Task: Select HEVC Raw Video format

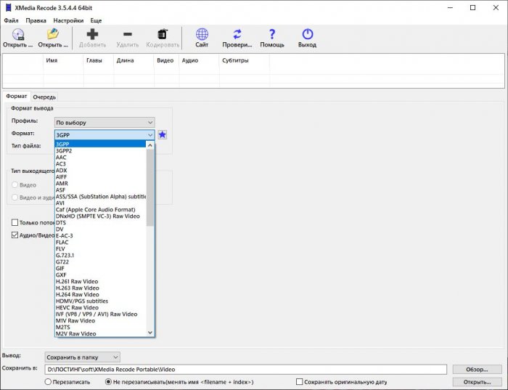Action: (x=100, y=307)
